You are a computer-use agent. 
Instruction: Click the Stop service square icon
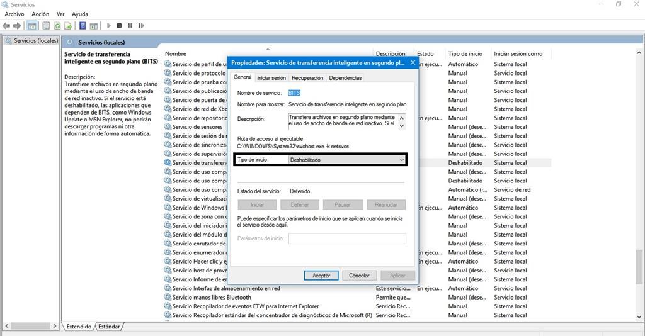pyautogui.click(x=119, y=25)
